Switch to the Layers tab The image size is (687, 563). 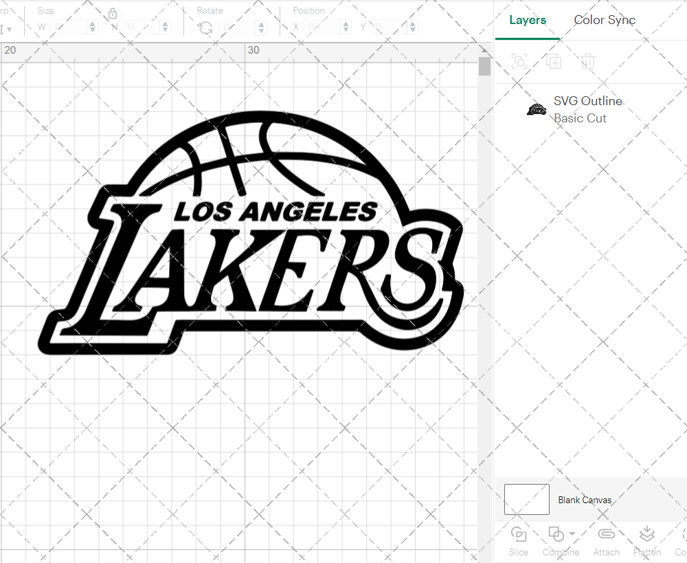pos(527,20)
